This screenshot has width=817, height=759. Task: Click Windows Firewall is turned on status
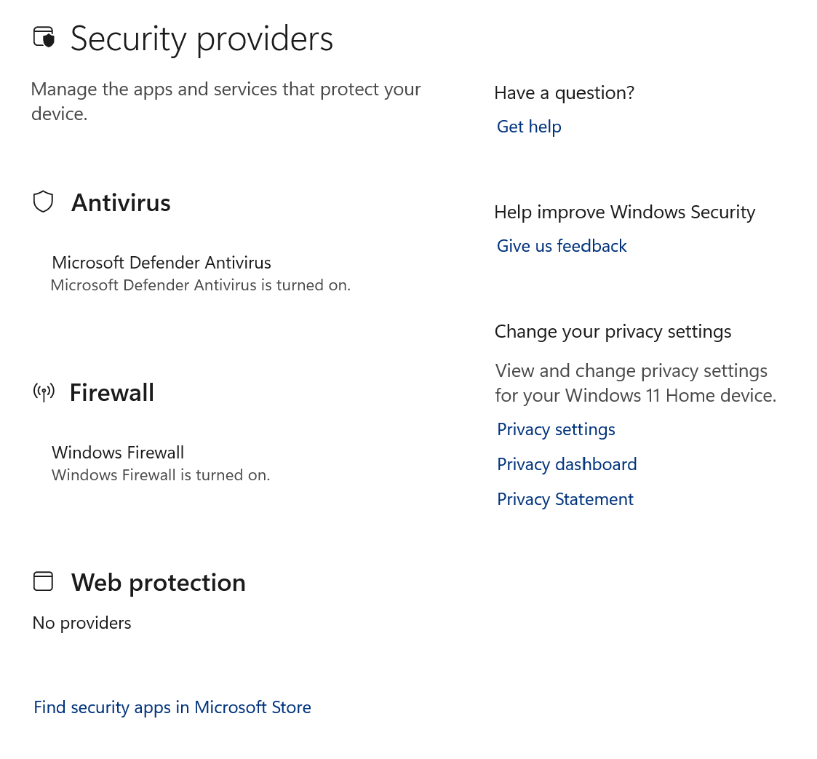161,475
